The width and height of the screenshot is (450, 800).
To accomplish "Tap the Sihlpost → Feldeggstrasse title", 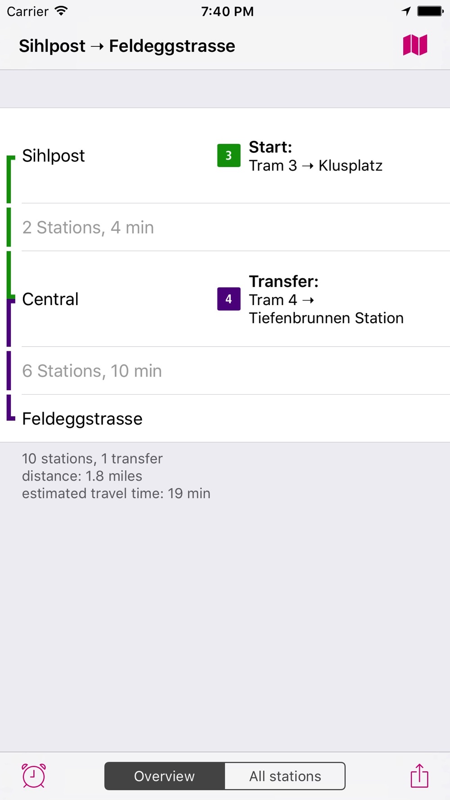I will point(127,46).
